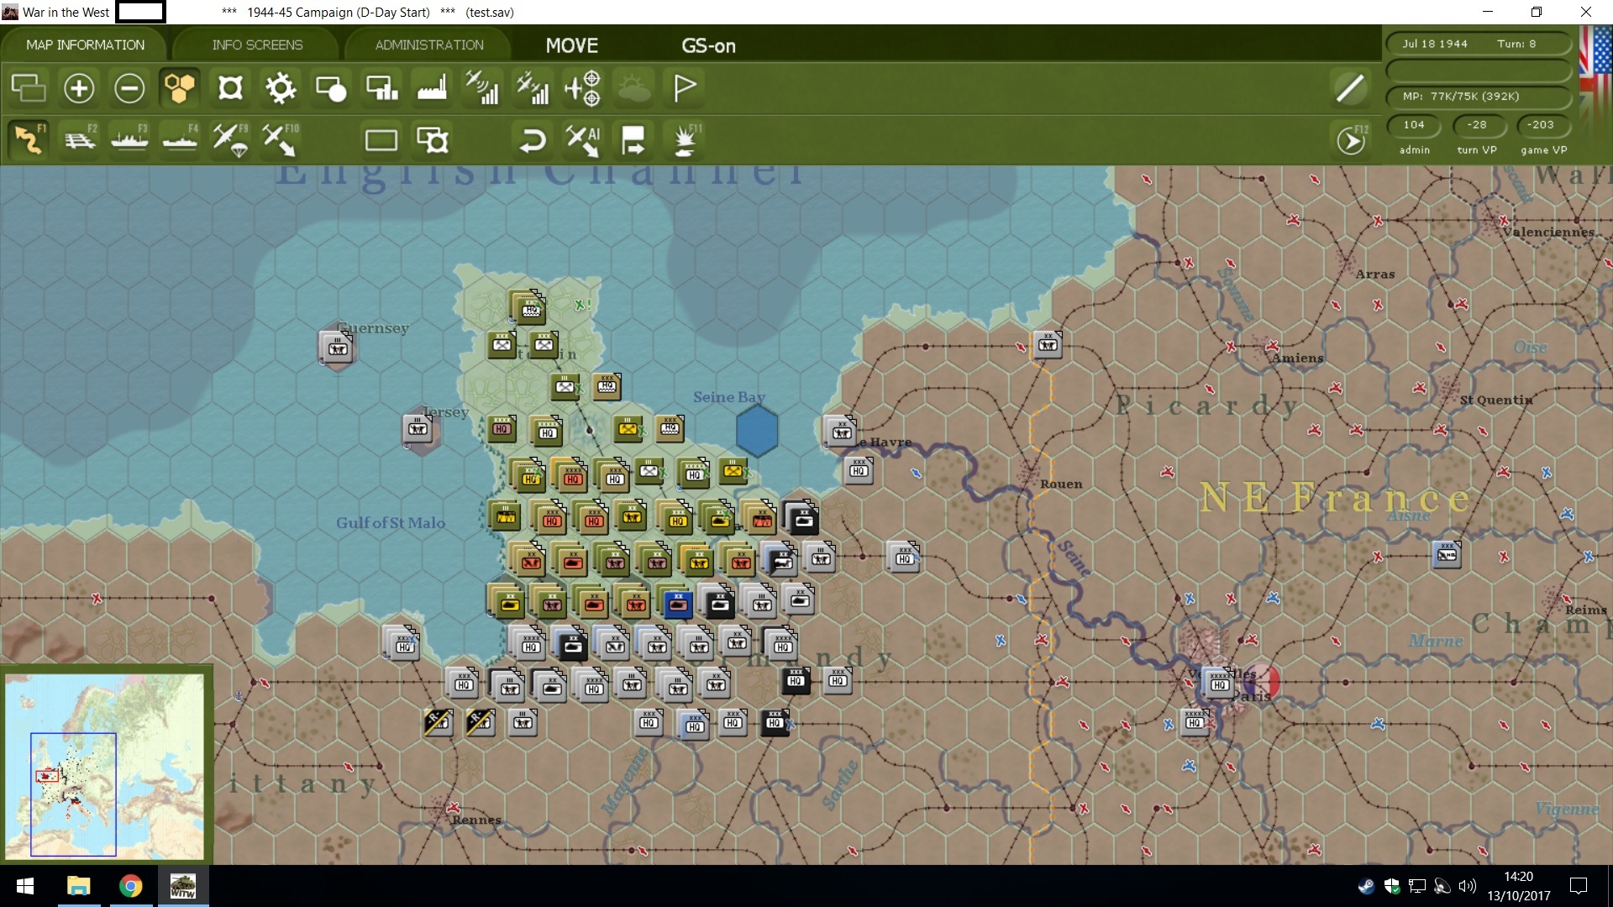Viewport: 1613px width, 907px height.
Task: Zoom out with the minus icon
Action: (x=129, y=87)
